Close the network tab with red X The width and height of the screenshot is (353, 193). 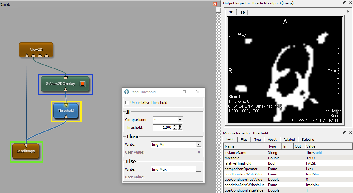[215, 4]
